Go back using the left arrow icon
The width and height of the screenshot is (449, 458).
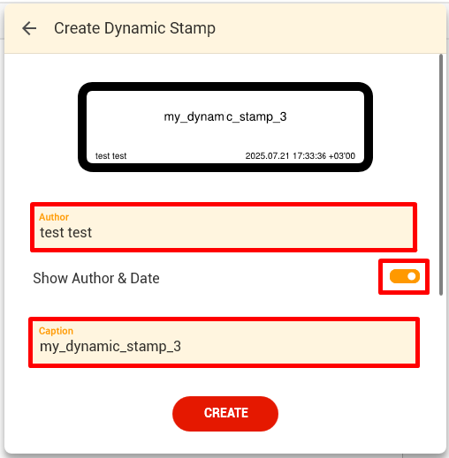(29, 28)
